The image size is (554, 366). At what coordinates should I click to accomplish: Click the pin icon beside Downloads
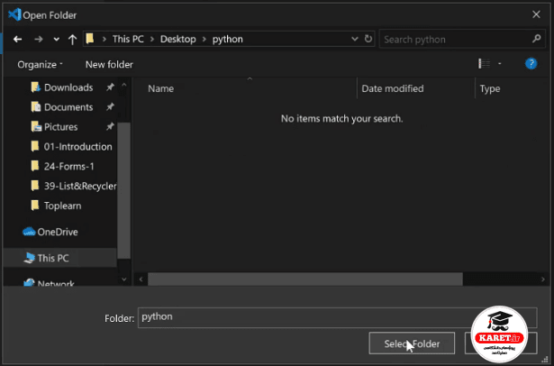click(110, 87)
